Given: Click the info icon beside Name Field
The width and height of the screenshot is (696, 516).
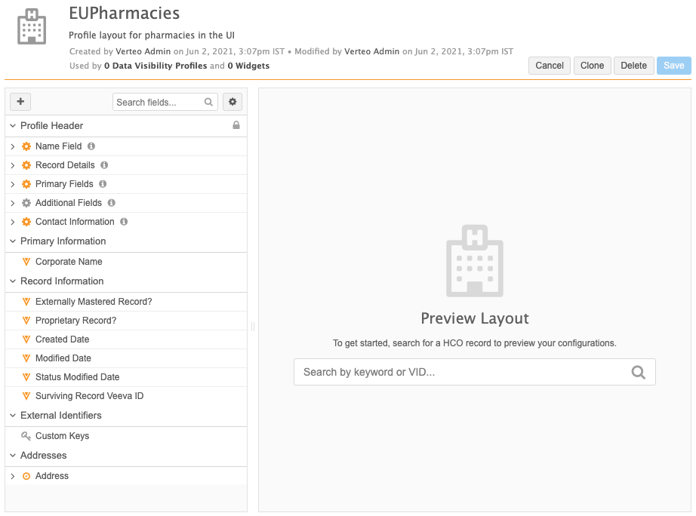Looking at the screenshot, I should tap(91, 146).
